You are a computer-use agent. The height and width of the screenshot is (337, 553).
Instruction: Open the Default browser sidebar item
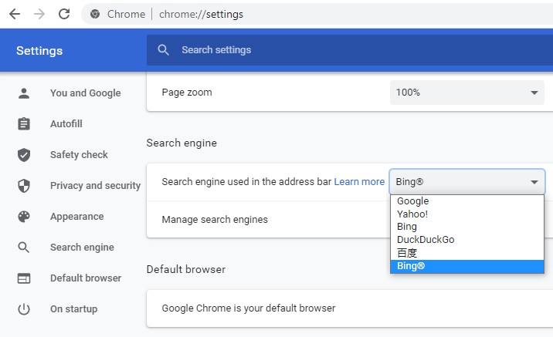(85, 278)
